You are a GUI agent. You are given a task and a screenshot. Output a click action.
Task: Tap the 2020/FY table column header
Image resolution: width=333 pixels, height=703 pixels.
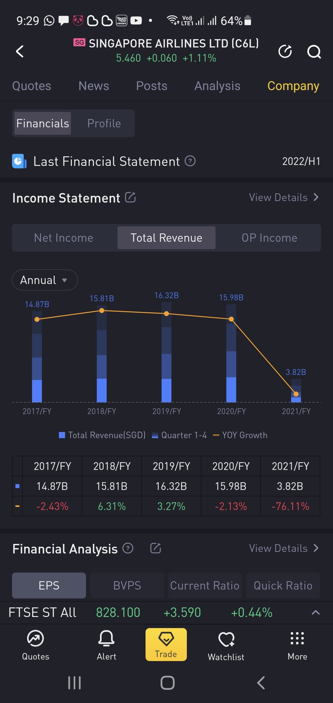(x=231, y=466)
